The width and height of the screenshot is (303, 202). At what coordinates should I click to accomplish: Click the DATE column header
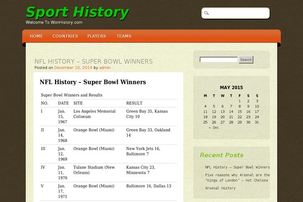(64, 103)
